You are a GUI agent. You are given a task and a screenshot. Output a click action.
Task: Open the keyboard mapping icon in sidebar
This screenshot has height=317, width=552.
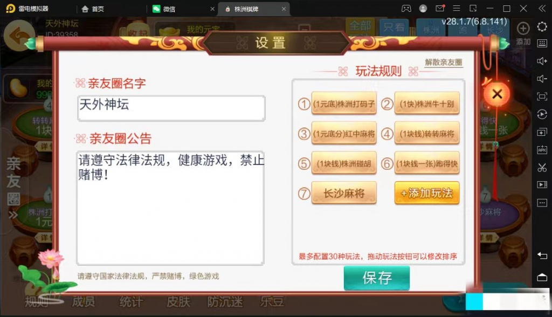[542, 44]
